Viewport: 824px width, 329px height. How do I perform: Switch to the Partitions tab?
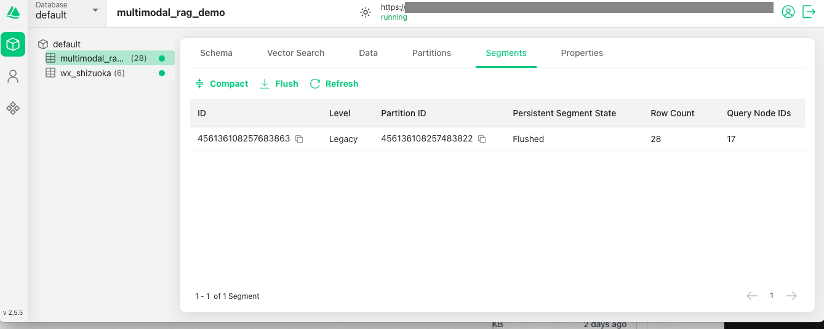pyautogui.click(x=431, y=53)
